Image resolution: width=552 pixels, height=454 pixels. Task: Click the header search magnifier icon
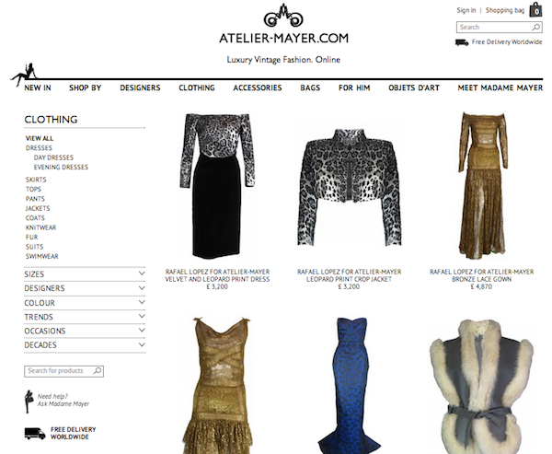[535, 27]
